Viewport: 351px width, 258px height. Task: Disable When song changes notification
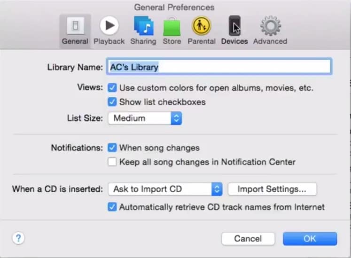(x=112, y=148)
